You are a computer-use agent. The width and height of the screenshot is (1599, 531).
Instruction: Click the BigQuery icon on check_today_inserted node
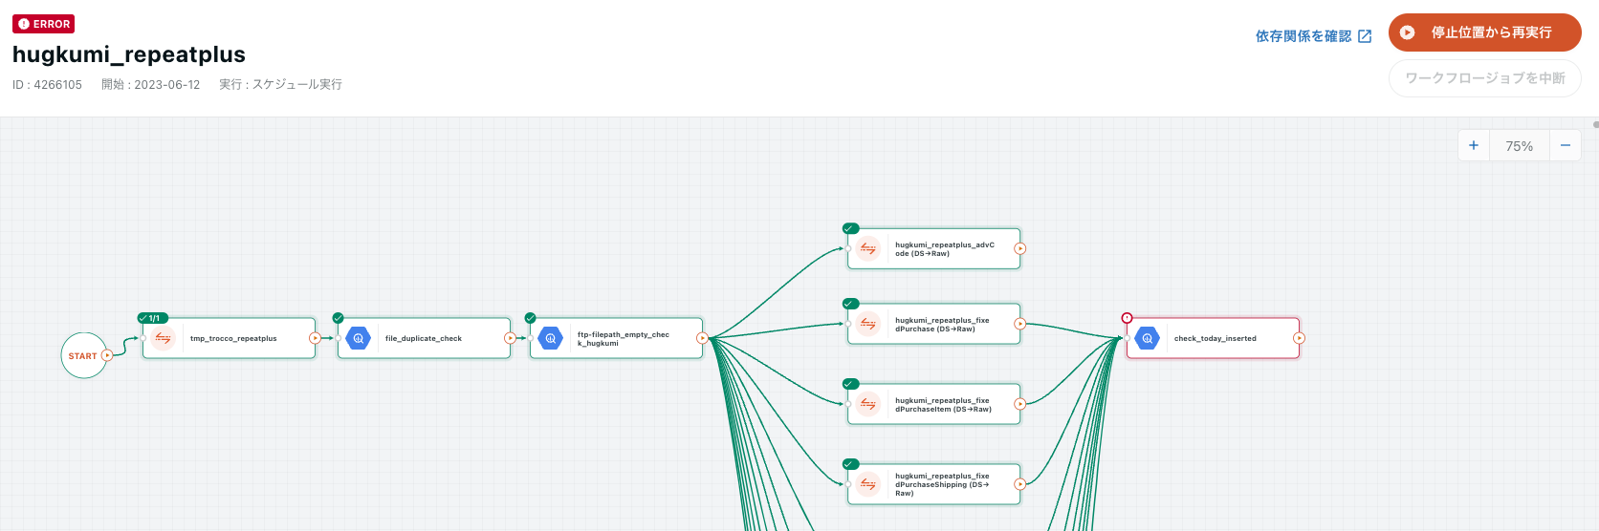point(1147,338)
